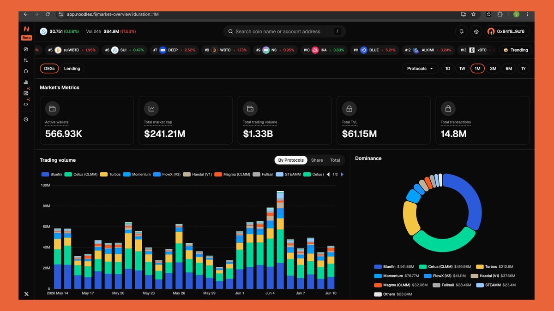Toggle Bluefin series in chart legend
This screenshot has width=554, height=311.
point(52,175)
